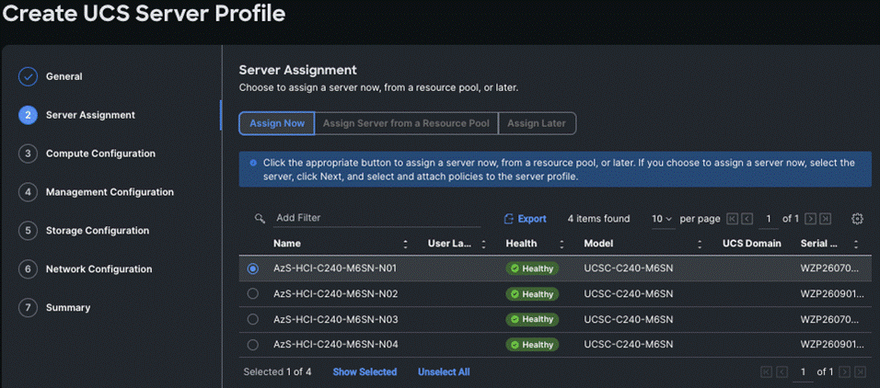Sort by Model column arrows
Viewport: 880px width, 388px height.
tap(700, 244)
